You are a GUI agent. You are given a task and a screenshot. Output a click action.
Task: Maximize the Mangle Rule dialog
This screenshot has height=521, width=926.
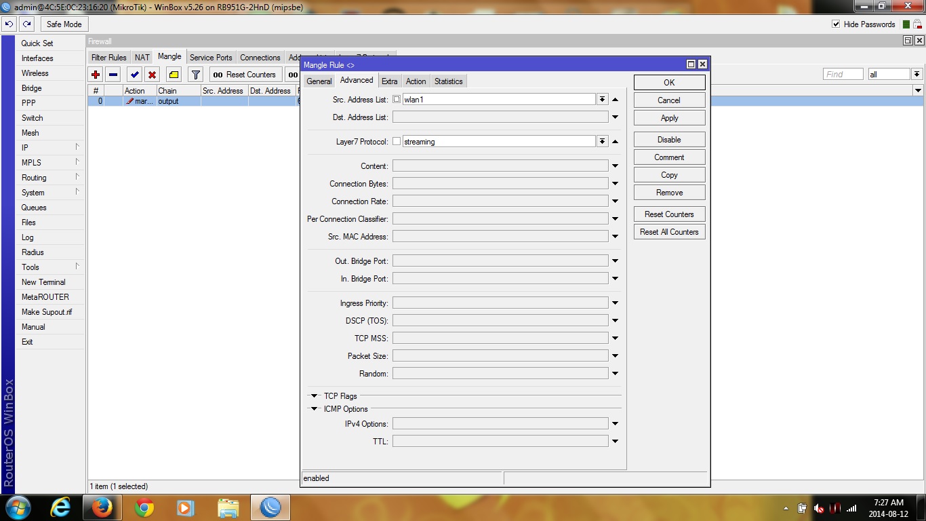691,64
